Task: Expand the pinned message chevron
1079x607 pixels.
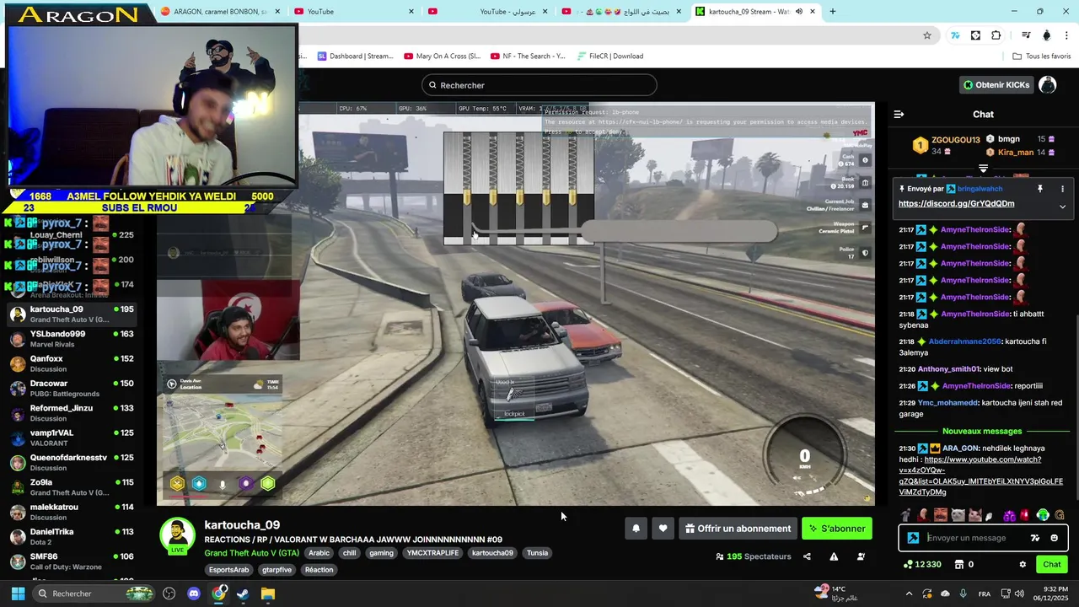Action: coord(1062,207)
